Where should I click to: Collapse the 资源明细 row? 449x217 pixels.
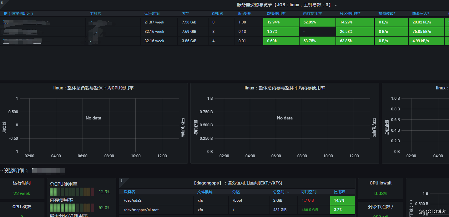tap(2, 171)
